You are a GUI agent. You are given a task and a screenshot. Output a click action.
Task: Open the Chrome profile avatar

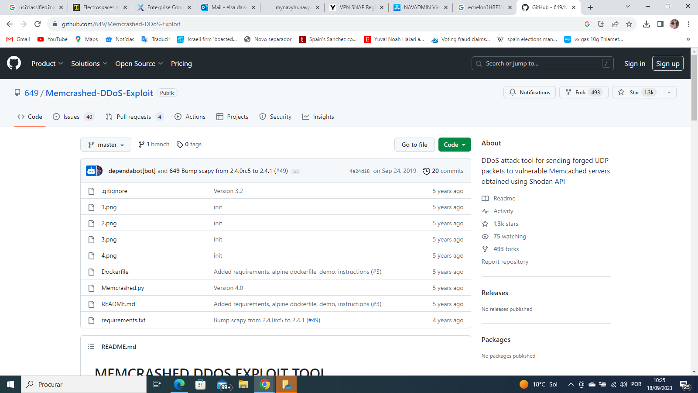tap(674, 24)
